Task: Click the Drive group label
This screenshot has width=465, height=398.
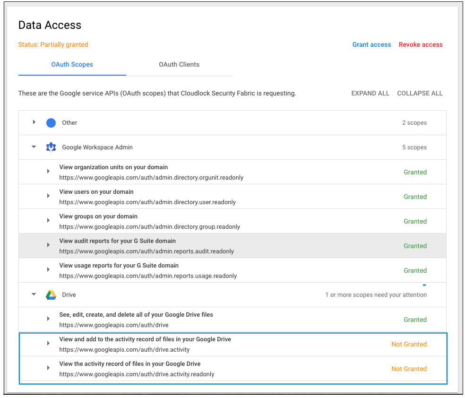Action: tap(69, 295)
